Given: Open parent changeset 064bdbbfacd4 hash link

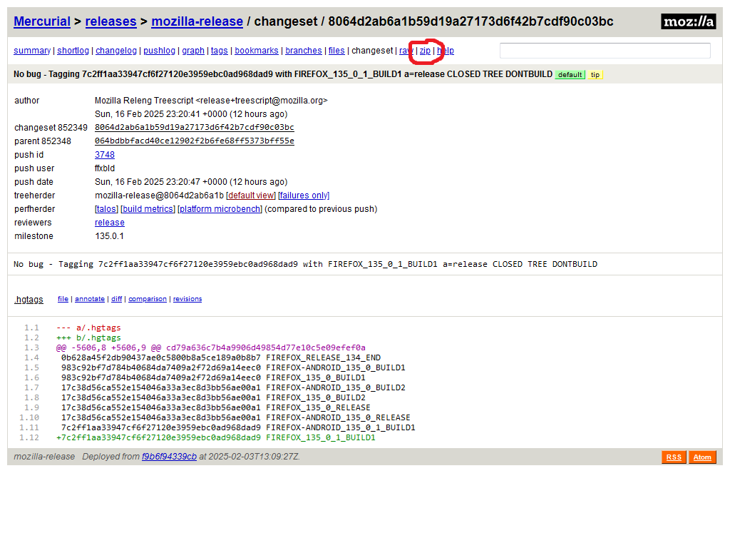Looking at the screenshot, I should pos(195,141).
